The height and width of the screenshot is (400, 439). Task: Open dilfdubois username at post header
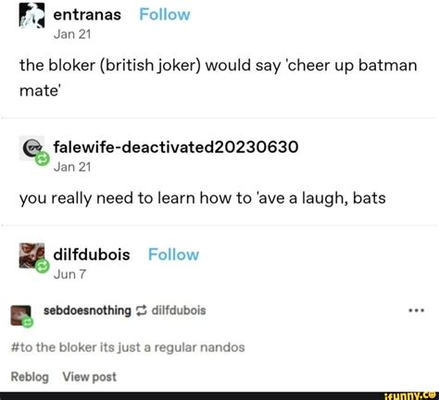click(92, 255)
